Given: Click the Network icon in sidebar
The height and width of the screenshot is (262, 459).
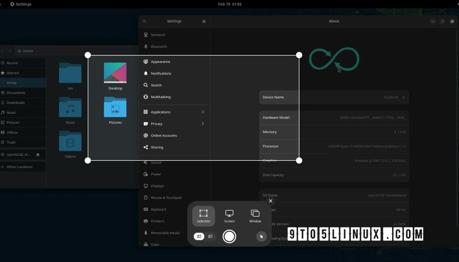Looking at the screenshot, I should pos(146,35).
